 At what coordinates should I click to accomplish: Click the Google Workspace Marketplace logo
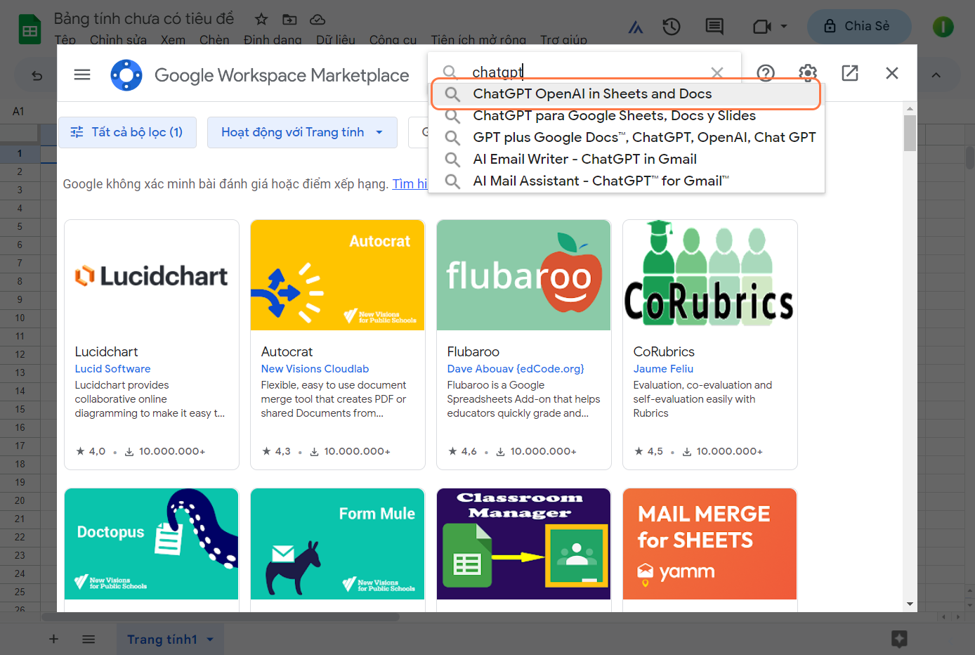pyautogui.click(x=126, y=75)
